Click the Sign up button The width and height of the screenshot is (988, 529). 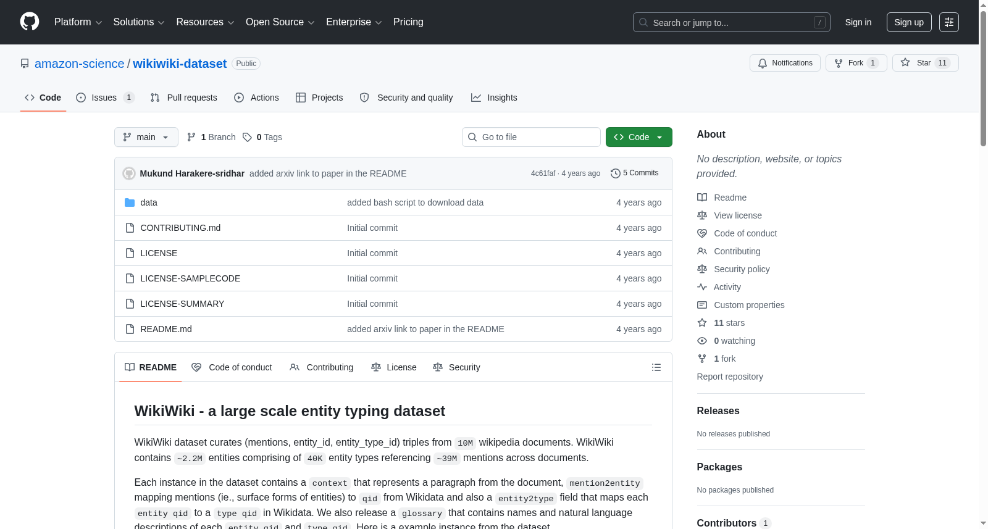909,22
